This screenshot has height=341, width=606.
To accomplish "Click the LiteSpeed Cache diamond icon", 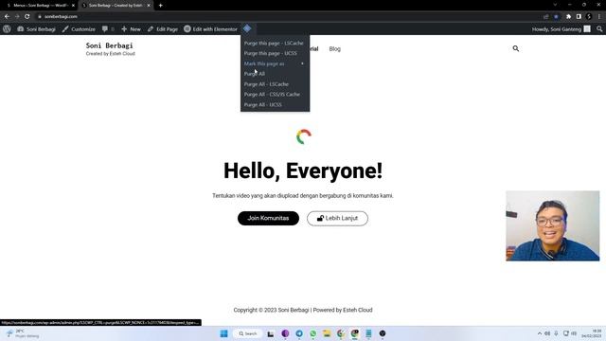I will click(x=247, y=28).
